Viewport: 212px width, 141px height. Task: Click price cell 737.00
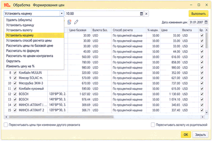click(x=171, y=83)
